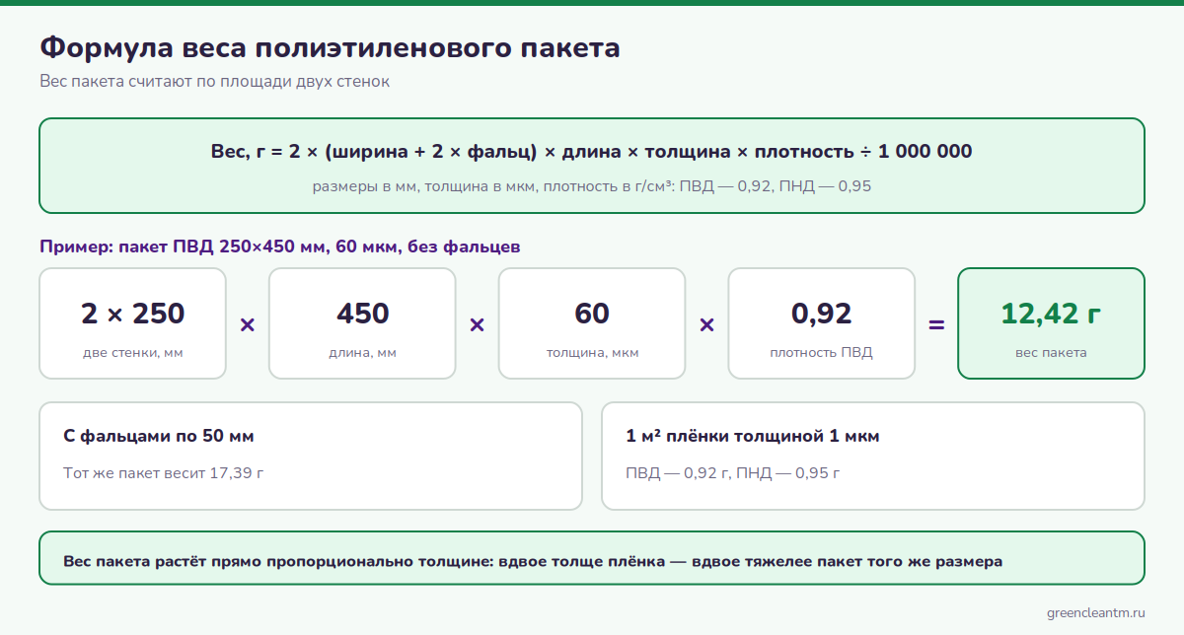Click the label 'длина, мм'
The image size is (1184, 635).
[x=363, y=353]
